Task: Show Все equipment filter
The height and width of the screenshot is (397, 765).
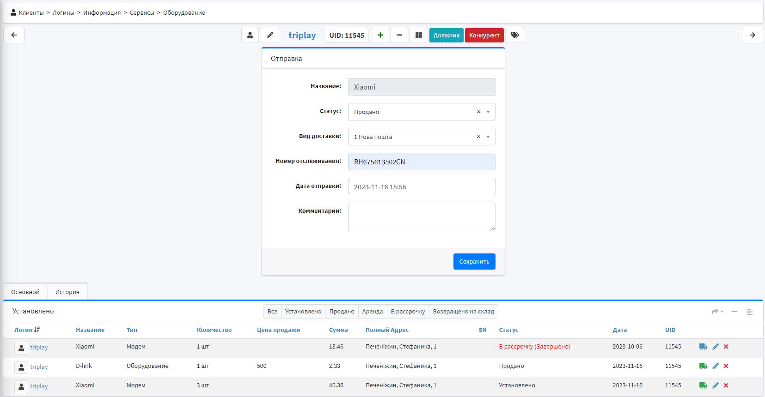Action: [272, 312]
